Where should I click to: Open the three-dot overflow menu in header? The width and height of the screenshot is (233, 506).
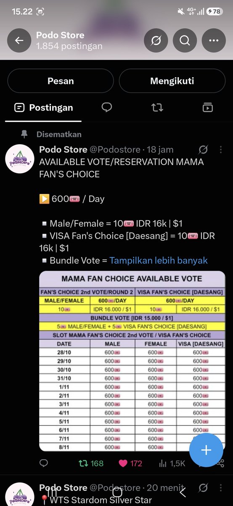[214, 40]
